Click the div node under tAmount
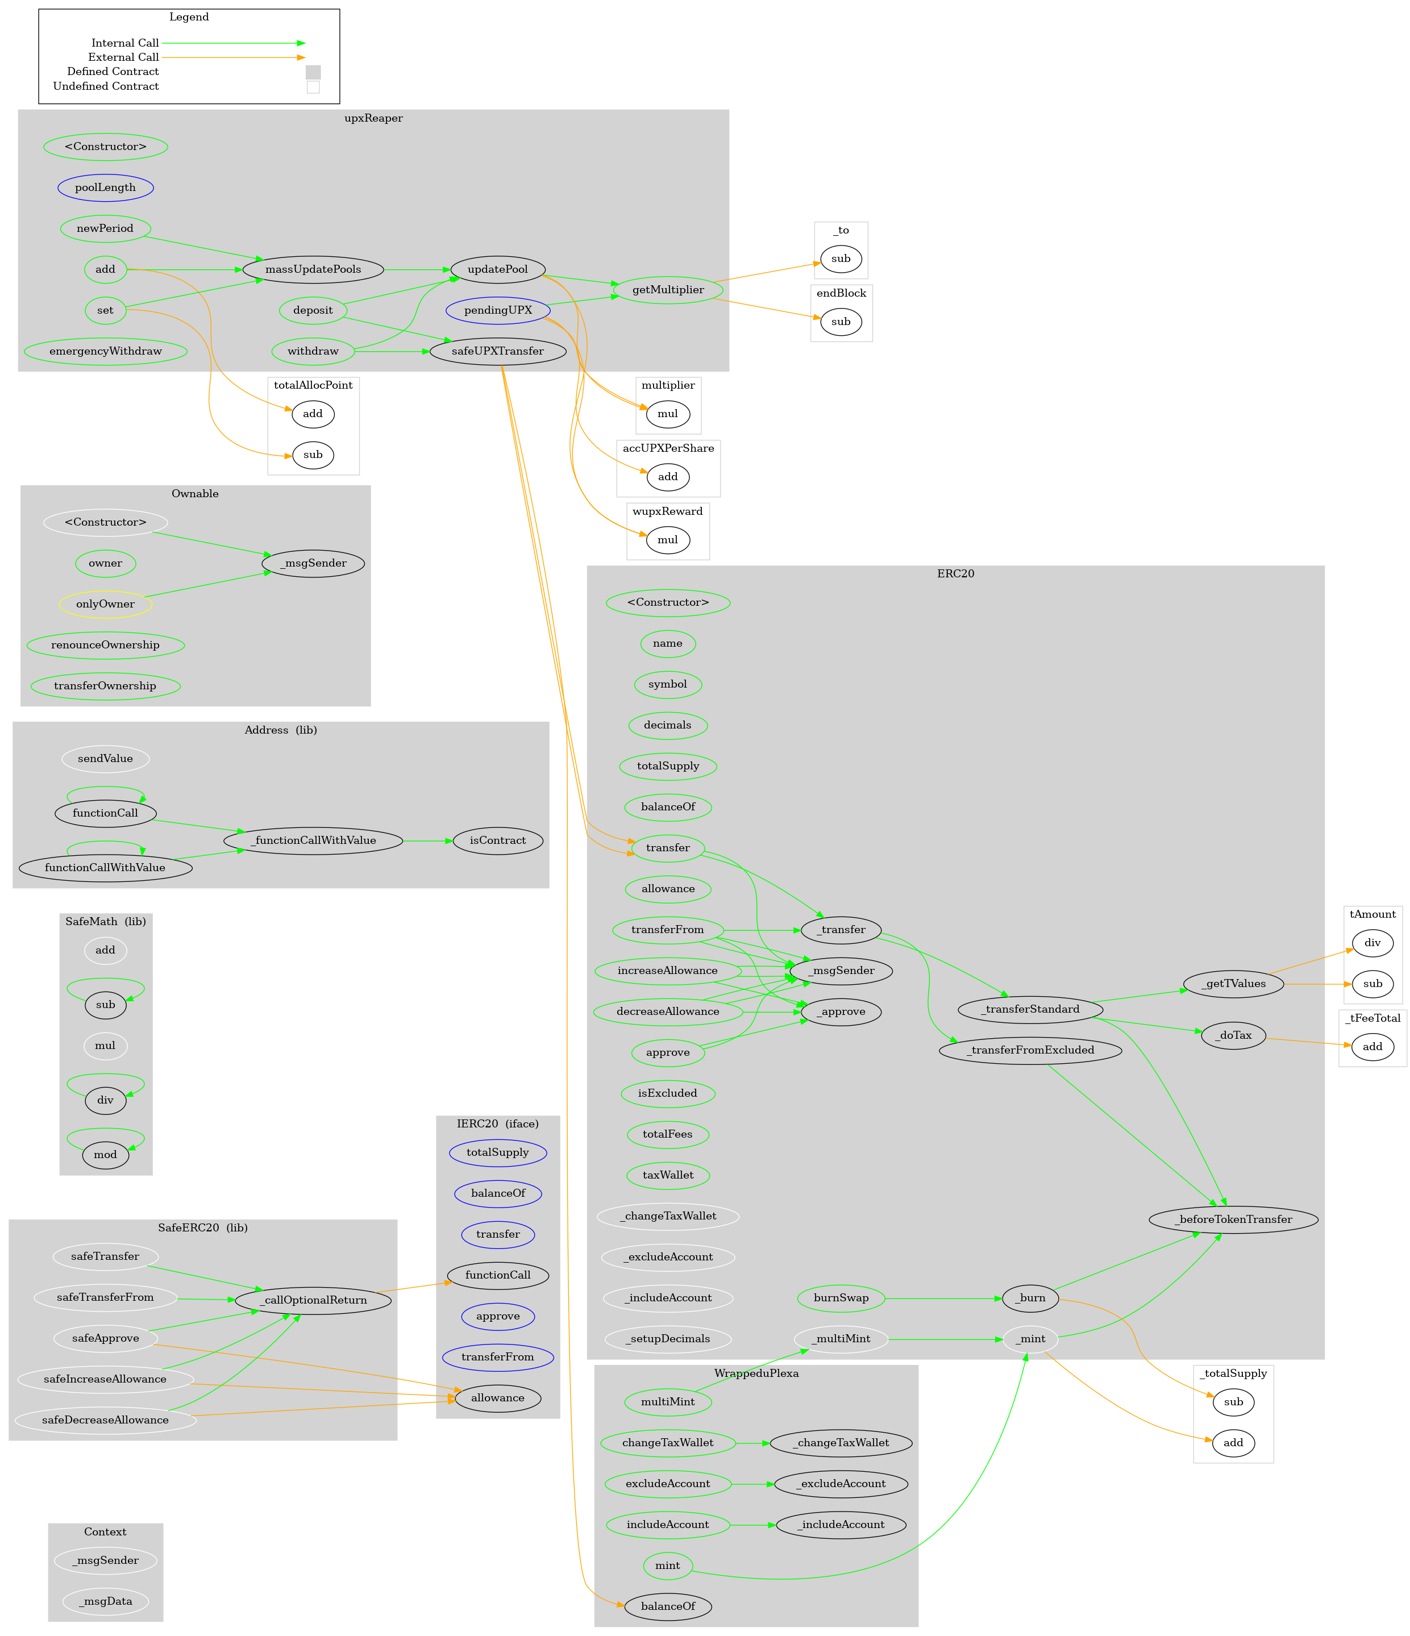This screenshot has height=1636, width=1410. (1373, 943)
